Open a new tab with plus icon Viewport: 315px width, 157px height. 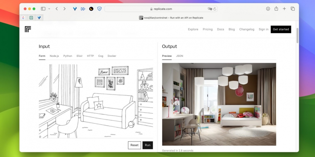284,9
